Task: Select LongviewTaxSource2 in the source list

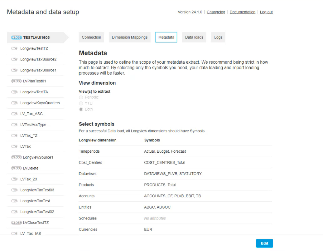Action: (x=38, y=59)
